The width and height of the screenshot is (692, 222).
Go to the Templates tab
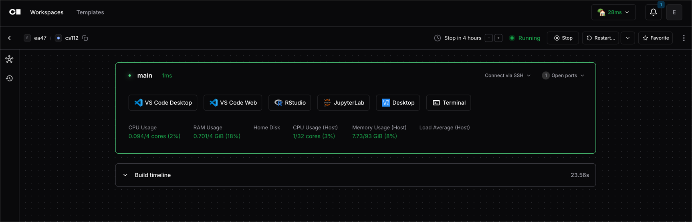pyautogui.click(x=90, y=12)
